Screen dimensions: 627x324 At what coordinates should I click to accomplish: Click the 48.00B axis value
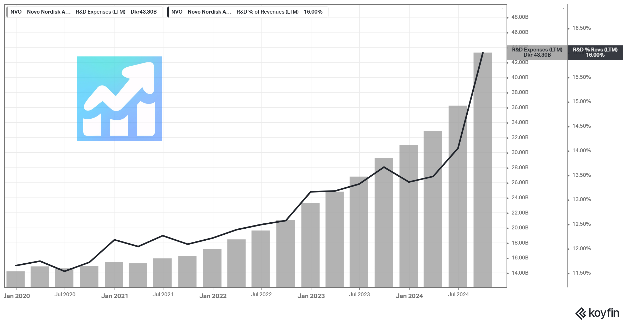pos(520,17)
